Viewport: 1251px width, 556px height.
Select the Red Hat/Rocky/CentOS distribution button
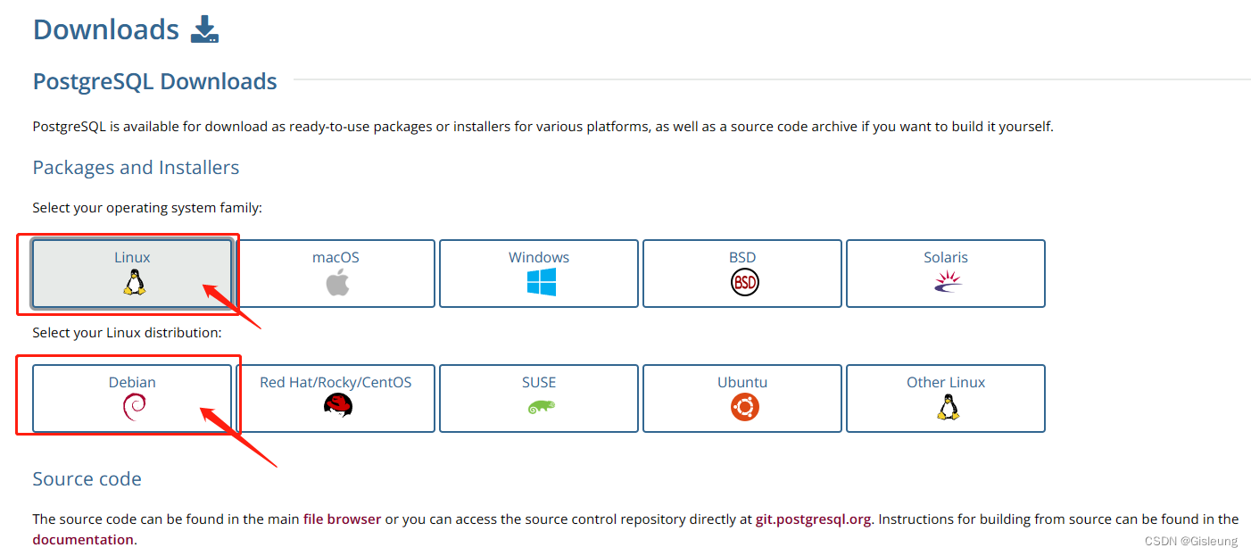(x=336, y=398)
